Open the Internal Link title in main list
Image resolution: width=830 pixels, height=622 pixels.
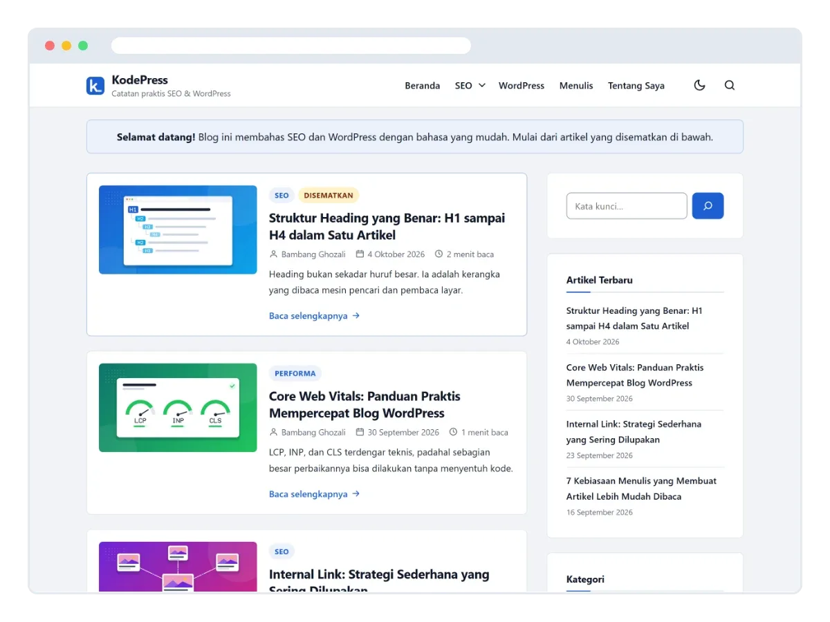click(379, 579)
